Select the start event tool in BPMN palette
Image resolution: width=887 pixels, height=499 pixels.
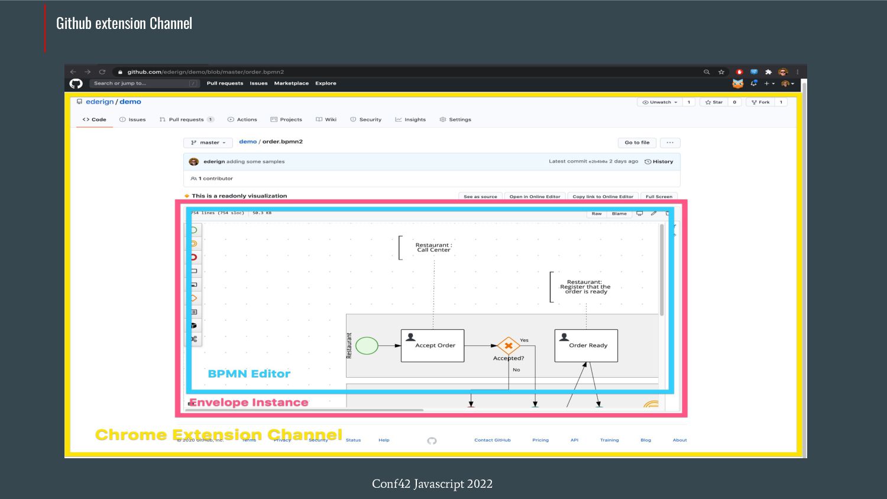(x=194, y=230)
